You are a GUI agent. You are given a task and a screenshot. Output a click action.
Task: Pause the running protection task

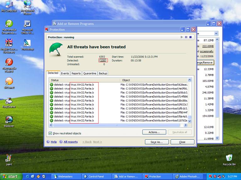(x=186, y=37)
